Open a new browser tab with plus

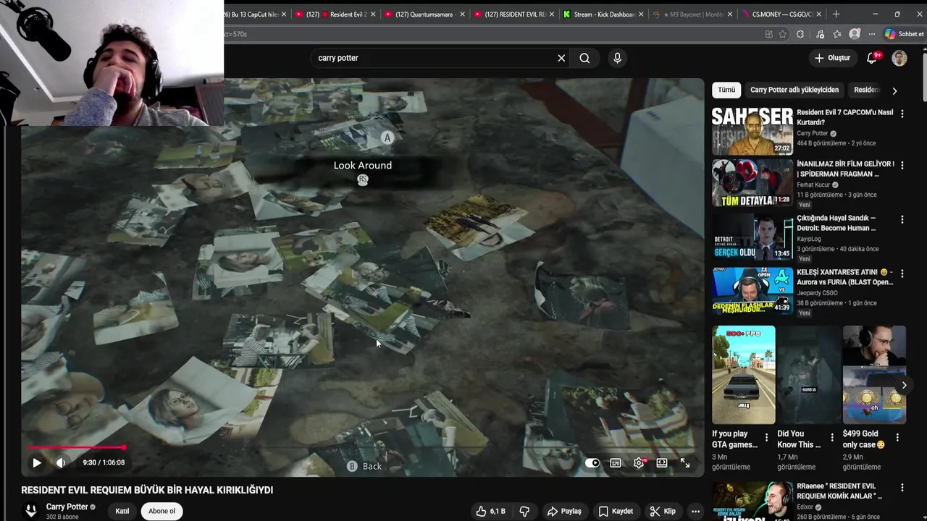836,14
